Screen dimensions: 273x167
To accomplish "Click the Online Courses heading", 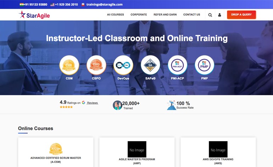I will [35, 128].
